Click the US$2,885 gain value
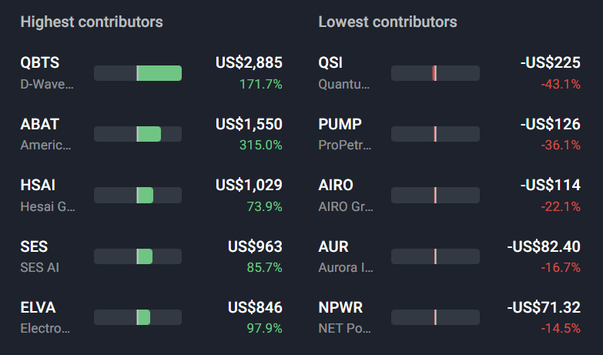 tap(249, 62)
